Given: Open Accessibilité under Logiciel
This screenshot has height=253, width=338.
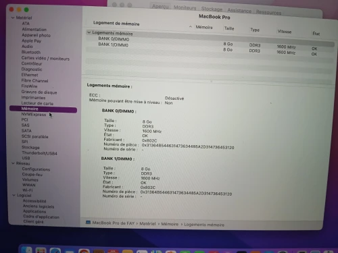Looking at the screenshot, I should coord(34,201).
